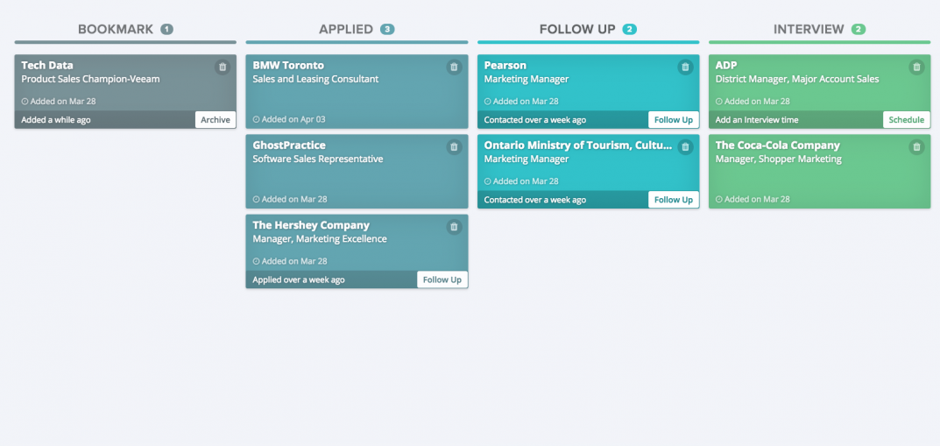
Task: Click the FOLLOW UP column heading
Action: pyautogui.click(x=577, y=29)
